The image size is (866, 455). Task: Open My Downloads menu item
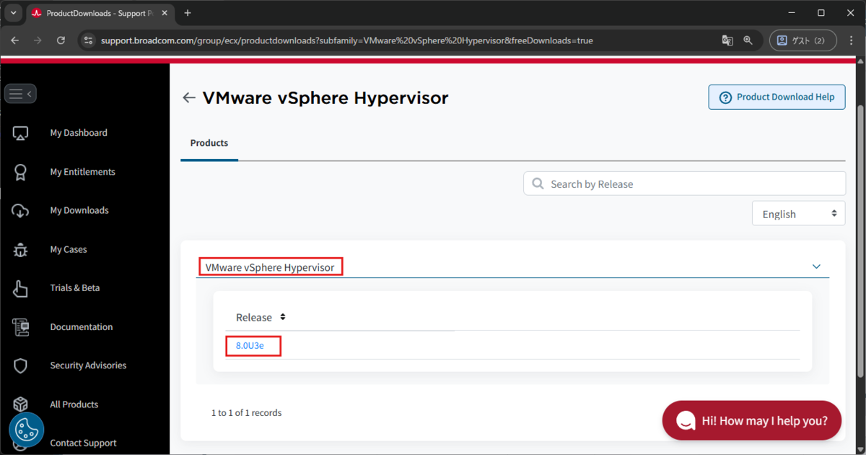[x=79, y=210]
